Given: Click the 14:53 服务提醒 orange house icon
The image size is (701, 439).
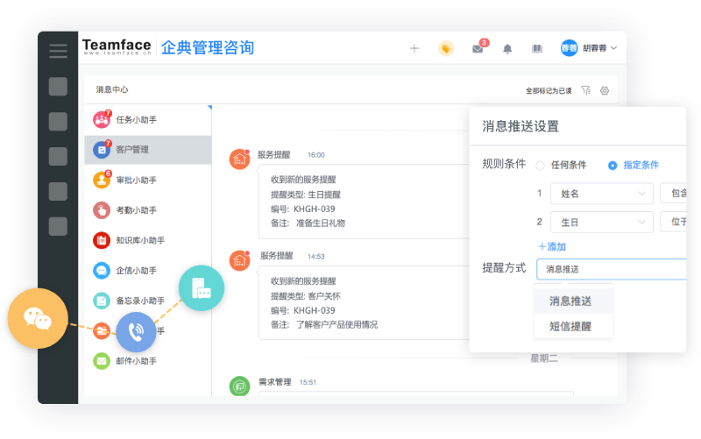Looking at the screenshot, I should coord(239,260).
